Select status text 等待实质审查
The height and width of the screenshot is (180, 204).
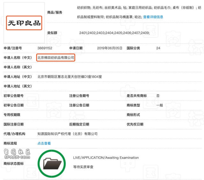point(83,167)
